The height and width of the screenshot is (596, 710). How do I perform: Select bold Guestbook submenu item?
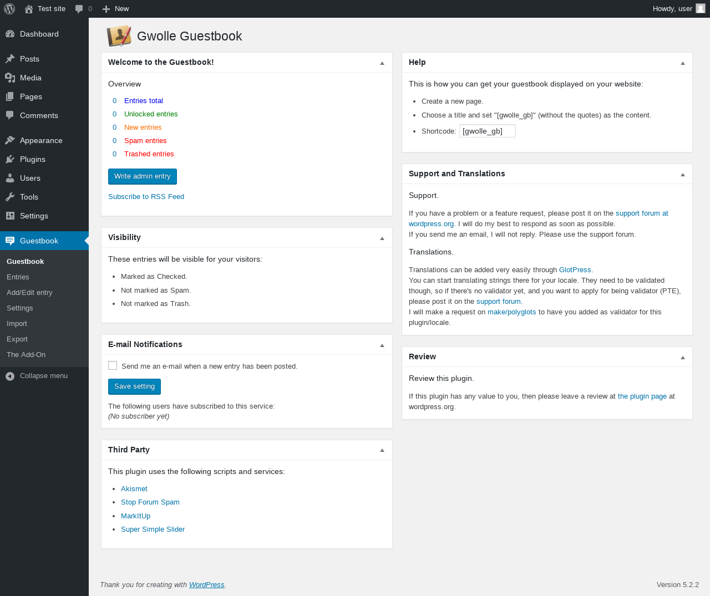[25, 262]
